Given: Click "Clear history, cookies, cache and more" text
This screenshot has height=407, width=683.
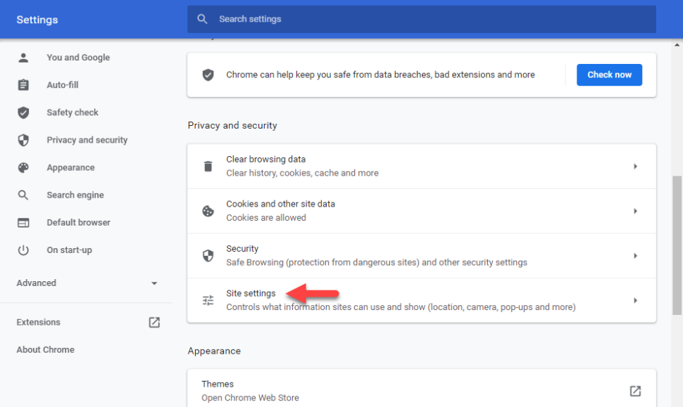Looking at the screenshot, I should [x=302, y=173].
